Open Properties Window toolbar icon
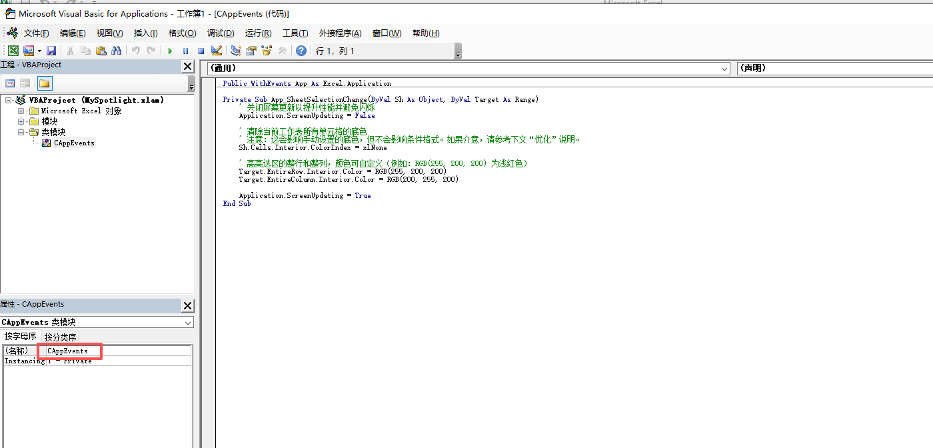933x448 pixels. coord(251,51)
